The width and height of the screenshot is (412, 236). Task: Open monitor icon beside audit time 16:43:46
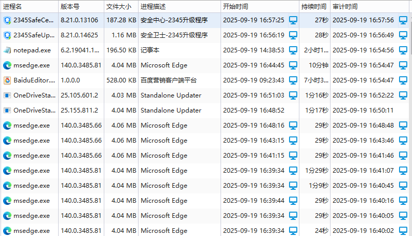[x=403, y=141]
